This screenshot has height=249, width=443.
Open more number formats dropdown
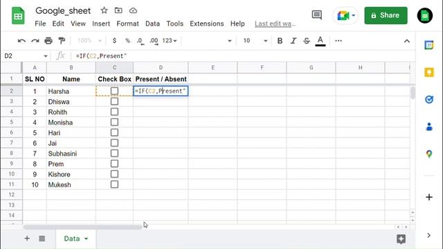coord(170,41)
